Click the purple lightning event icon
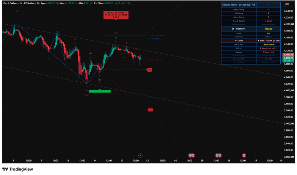Image resolution: width=297 pixels, height=175 pixels. [x=140, y=155]
